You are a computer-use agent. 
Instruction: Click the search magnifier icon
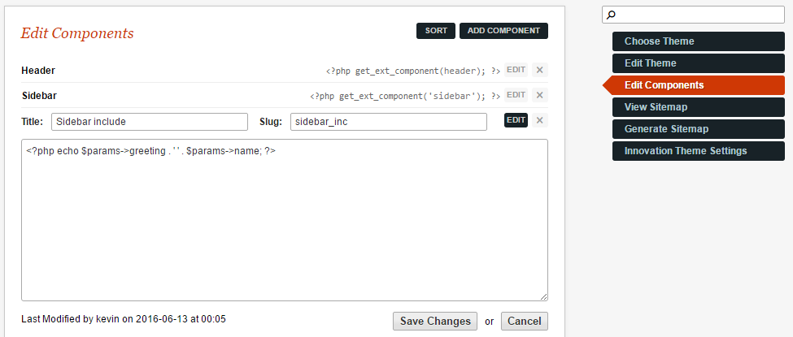pos(611,15)
